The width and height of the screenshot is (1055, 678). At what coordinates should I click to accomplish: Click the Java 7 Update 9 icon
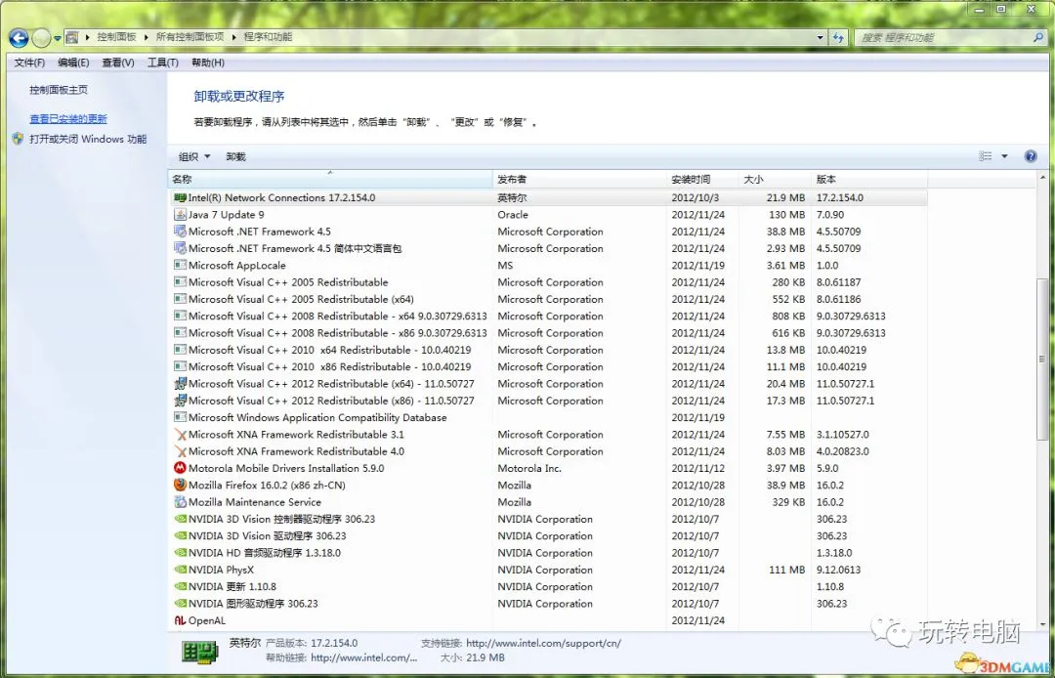click(x=180, y=215)
